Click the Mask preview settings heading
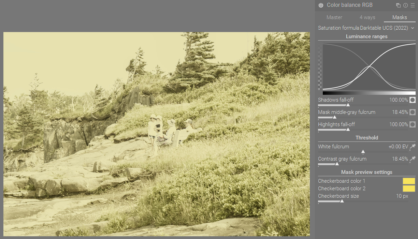418x239 pixels. (x=367, y=172)
